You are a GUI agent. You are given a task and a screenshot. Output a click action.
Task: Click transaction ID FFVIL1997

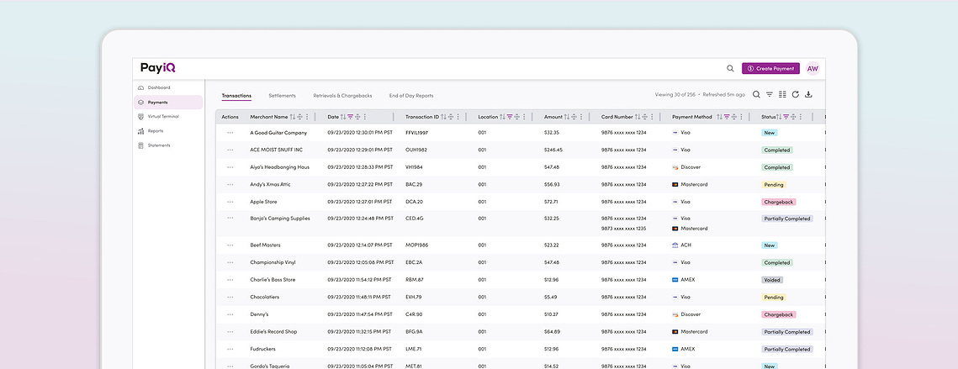(x=416, y=133)
